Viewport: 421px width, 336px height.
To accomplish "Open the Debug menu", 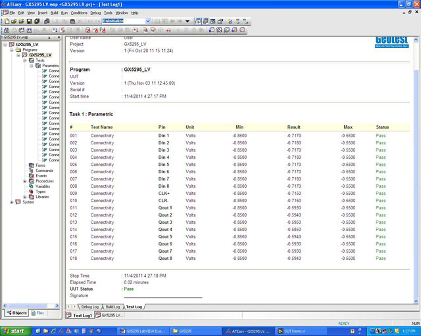I will [95, 13].
